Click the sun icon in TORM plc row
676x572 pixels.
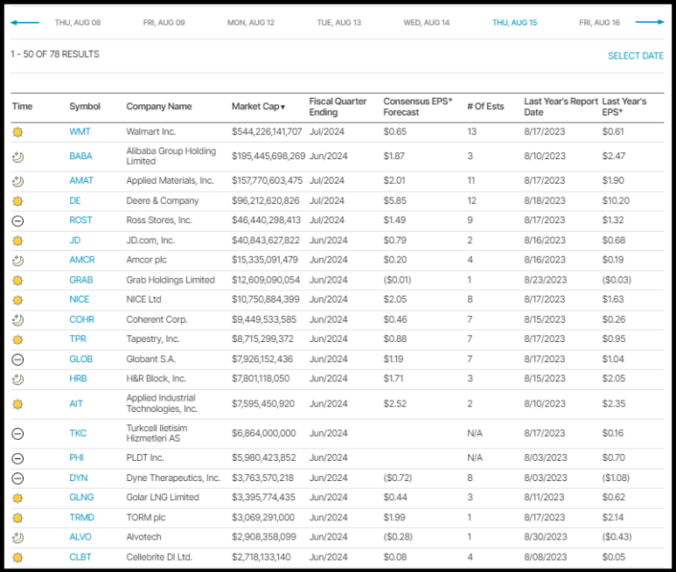[x=17, y=518]
